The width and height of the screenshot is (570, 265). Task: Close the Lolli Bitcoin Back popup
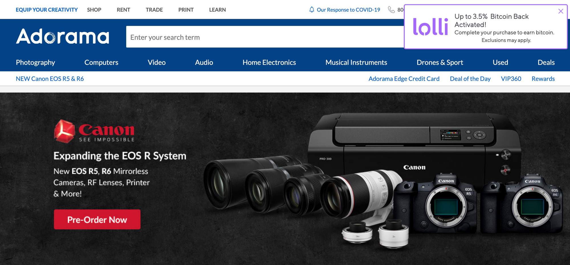tap(561, 11)
